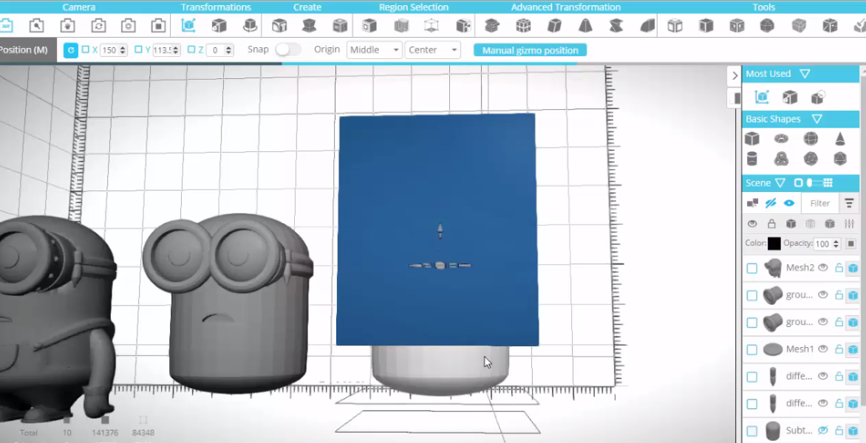Adjust the Z position stepper arrows
The height and width of the screenshot is (443, 866).
[x=228, y=49]
